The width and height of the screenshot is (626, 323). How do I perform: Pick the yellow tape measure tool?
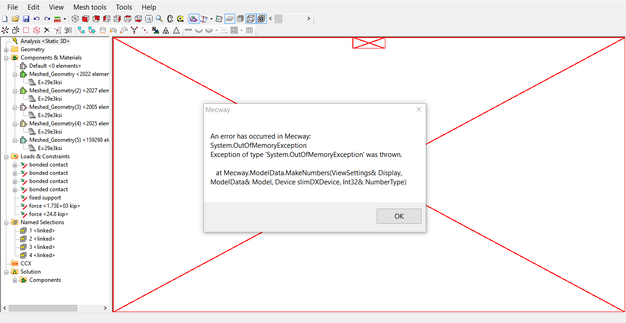coord(181,19)
